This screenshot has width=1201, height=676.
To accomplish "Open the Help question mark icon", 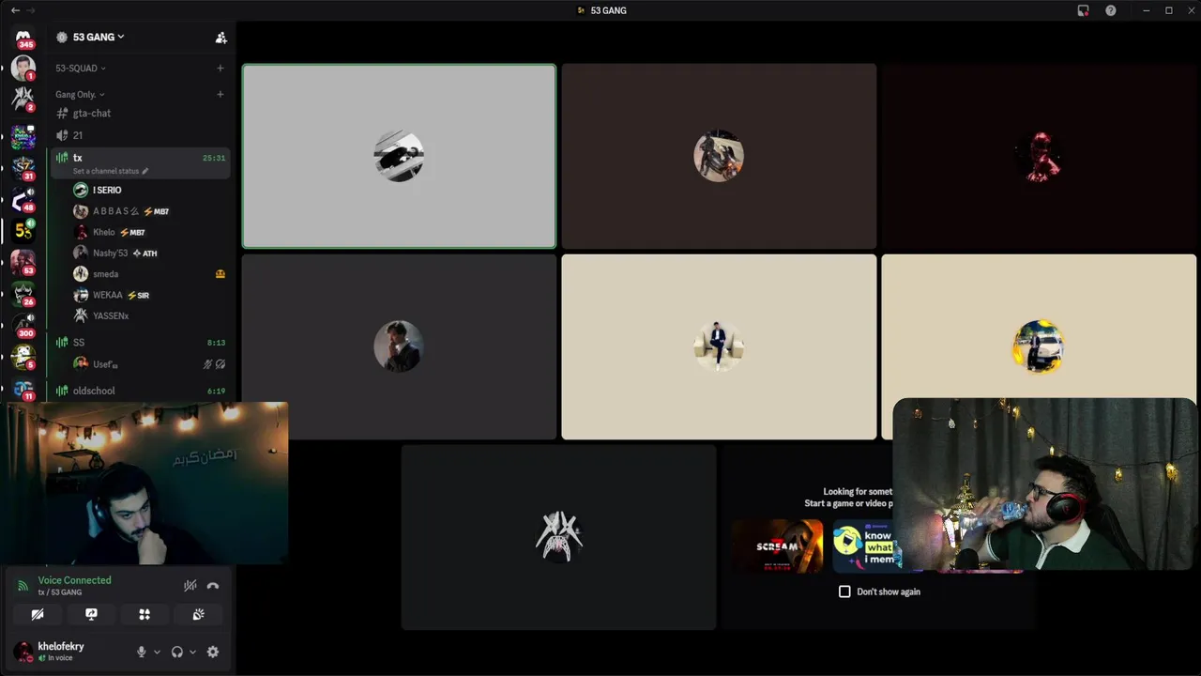I will 1111,10.
